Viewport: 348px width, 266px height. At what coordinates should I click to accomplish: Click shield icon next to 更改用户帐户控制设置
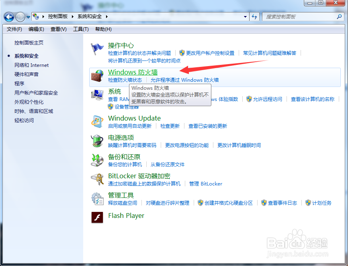point(182,53)
